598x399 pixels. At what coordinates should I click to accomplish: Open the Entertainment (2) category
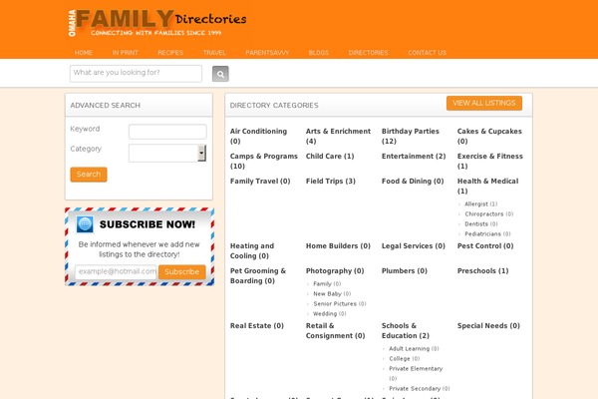click(414, 157)
